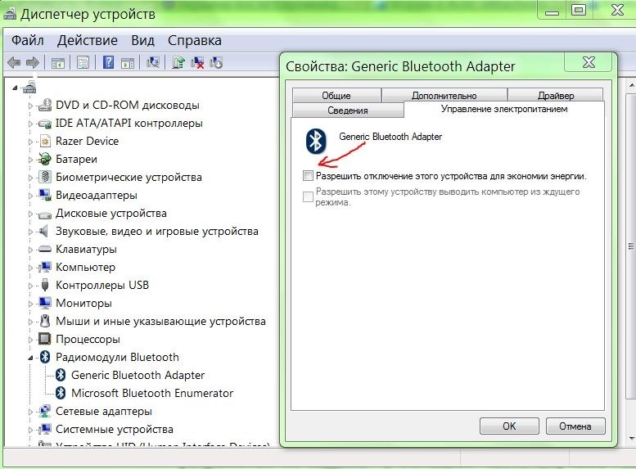Open the Properties toolbar icon

click(83, 62)
